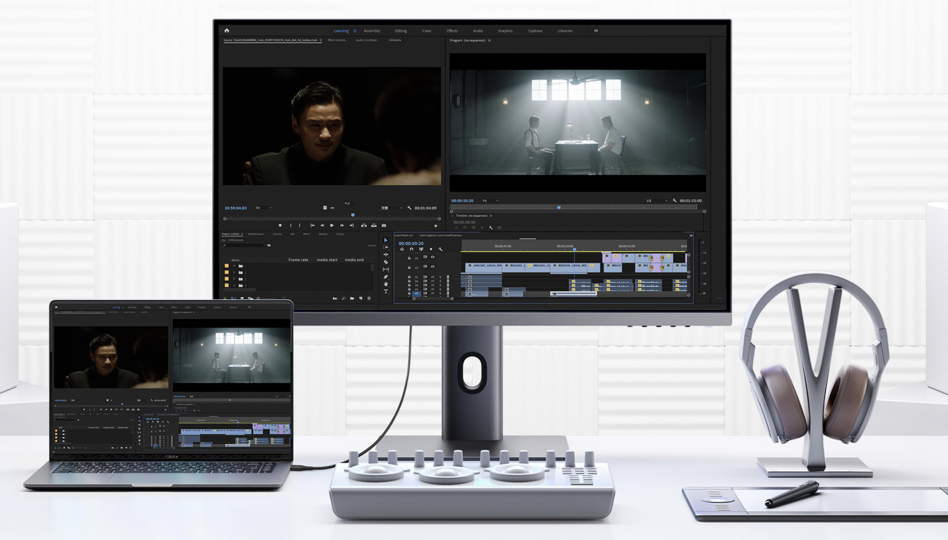Screen dimensions: 948x540
Task: Select the Pen tool
Action: pyautogui.click(x=386, y=277)
